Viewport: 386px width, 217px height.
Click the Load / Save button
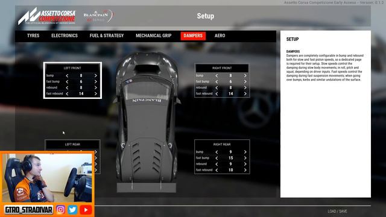[x=337, y=212]
